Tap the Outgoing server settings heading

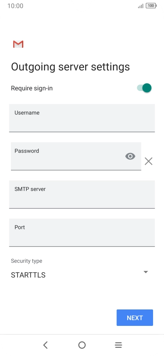pos(70,67)
